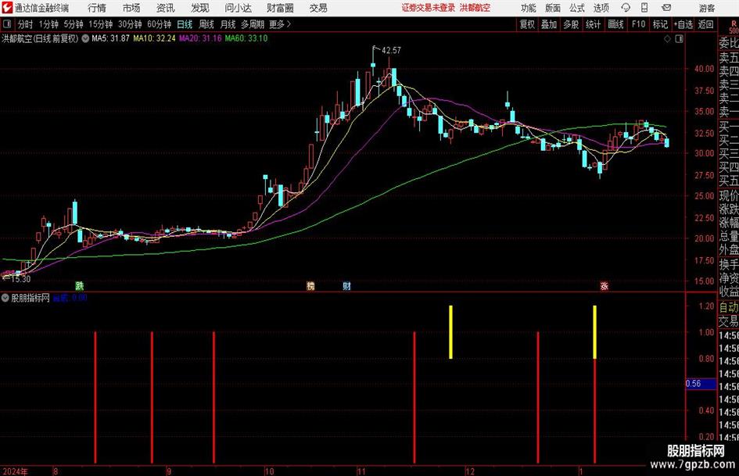Switch to 60分钟 period tab
The image size is (739, 476).
click(160, 24)
